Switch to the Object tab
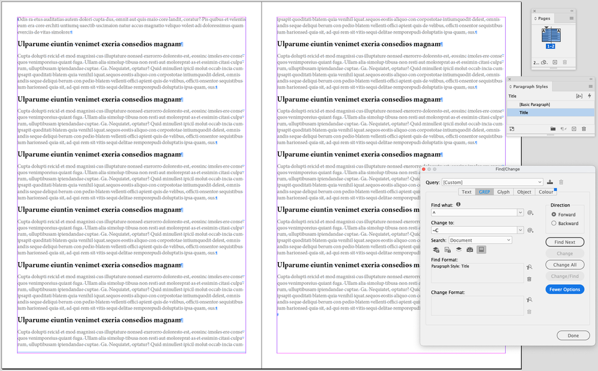This screenshot has width=598, height=371. pos(524,192)
